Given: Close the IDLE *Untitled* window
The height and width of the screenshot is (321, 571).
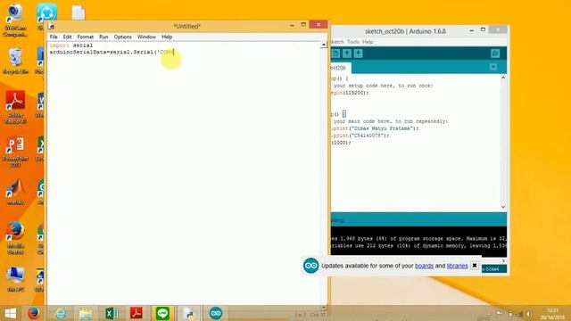Looking at the screenshot, I should point(319,24).
